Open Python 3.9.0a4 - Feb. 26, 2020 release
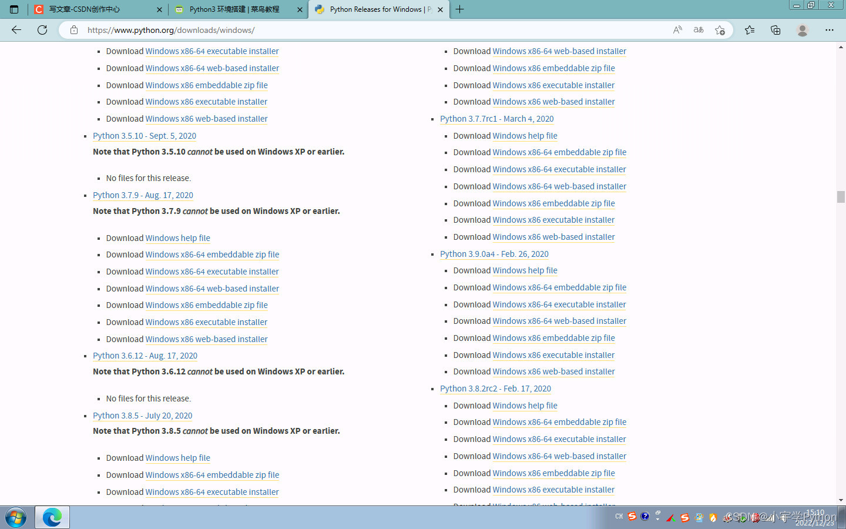The height and width of the screenshot is (529, 846). coord(494,254)
